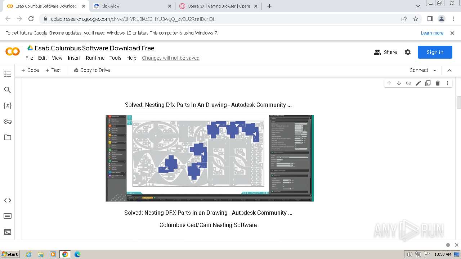This screenshot has height=259, width=461.
Task: Add a Text cell
Action: (x=53, y=70)
